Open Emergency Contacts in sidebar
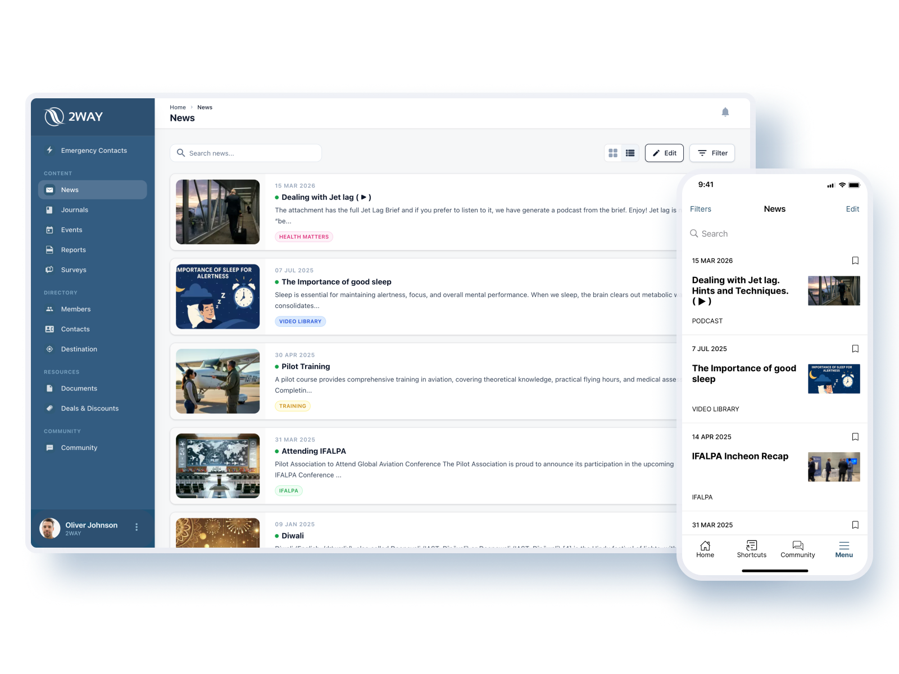This screenshot has height=674, width=899. (x=93, y=151)
